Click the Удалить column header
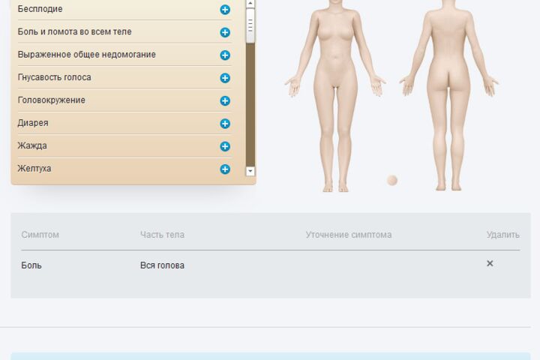Screen dimensions: 540x360 point(502,235)
